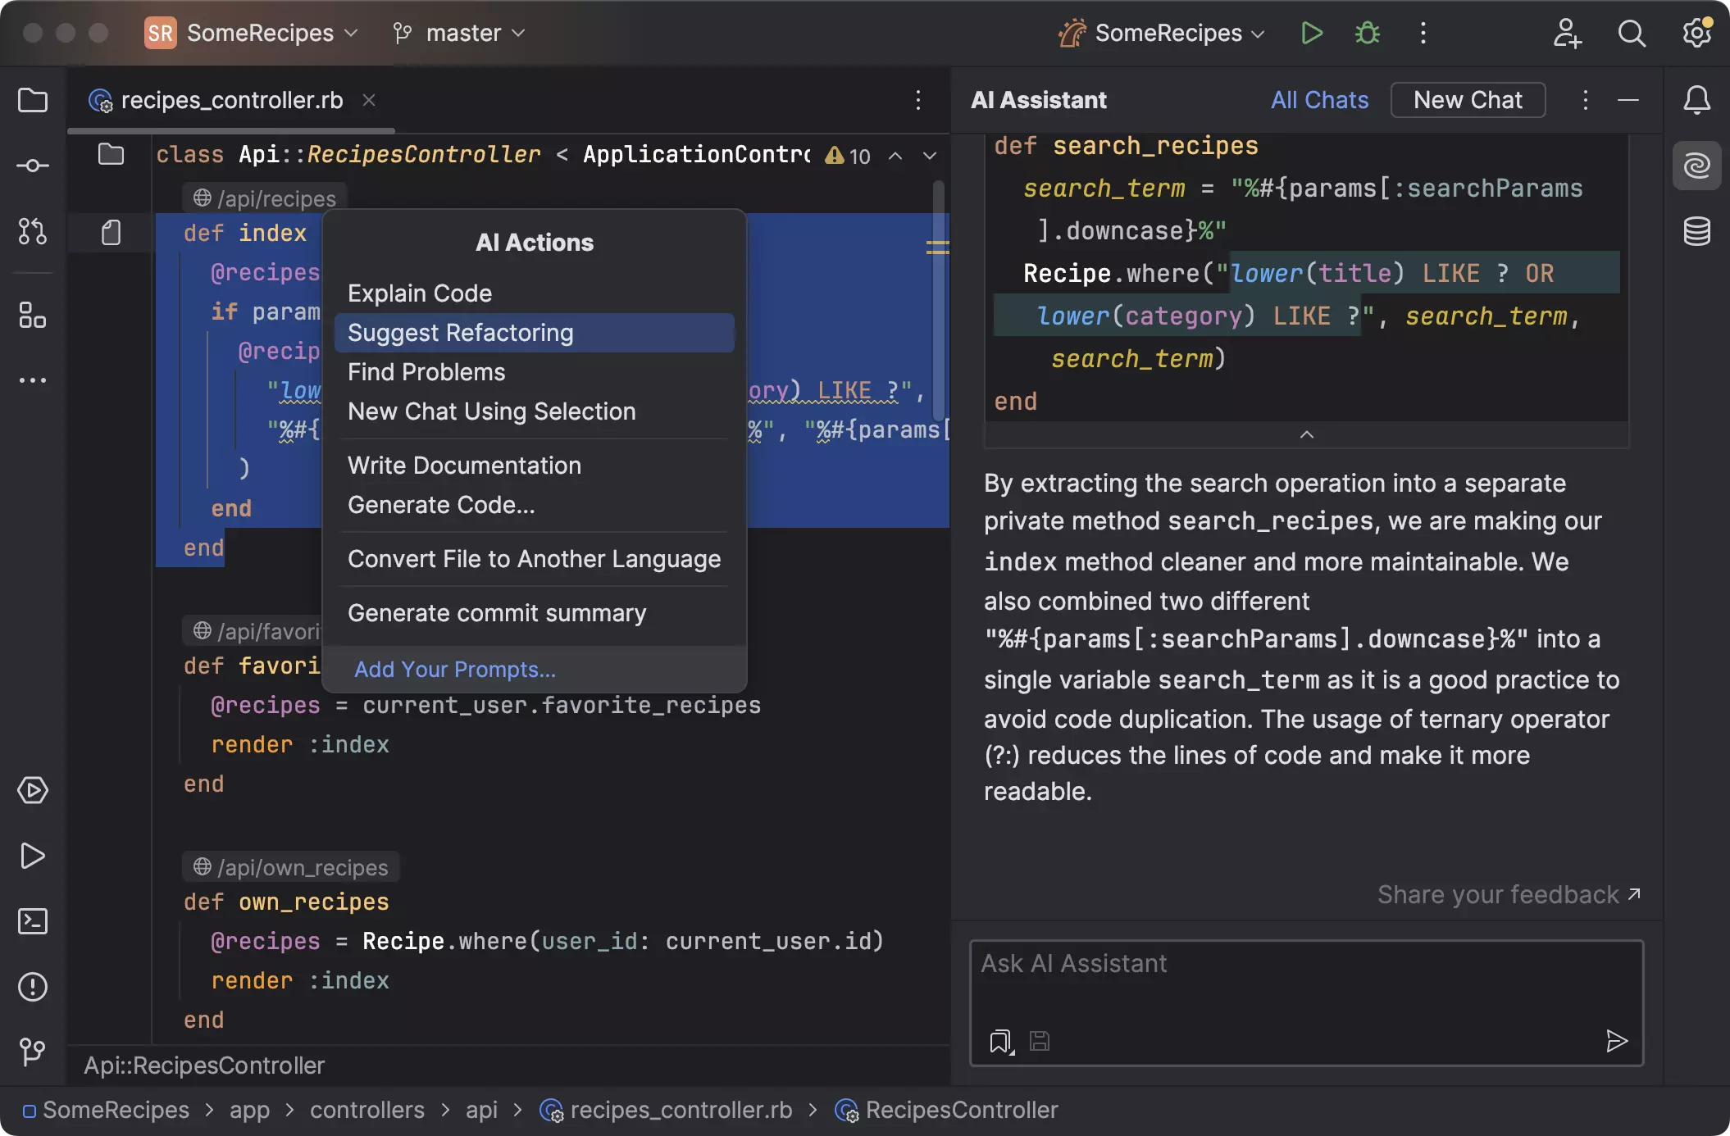The width and height of the screenshot is (1730, 1136).
Task: Expand the SomeRecipes project dropdown
Action: click(261, 33)
